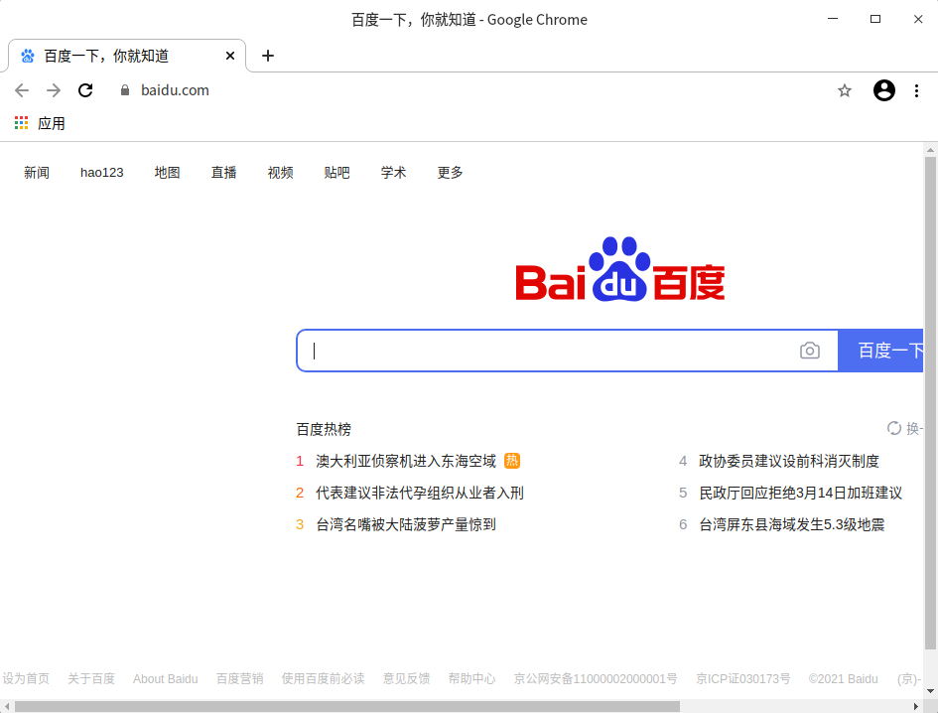
Task: Open hot item 民政厅回应拒绝3月14日加班建议
Action: click(801, 493)
